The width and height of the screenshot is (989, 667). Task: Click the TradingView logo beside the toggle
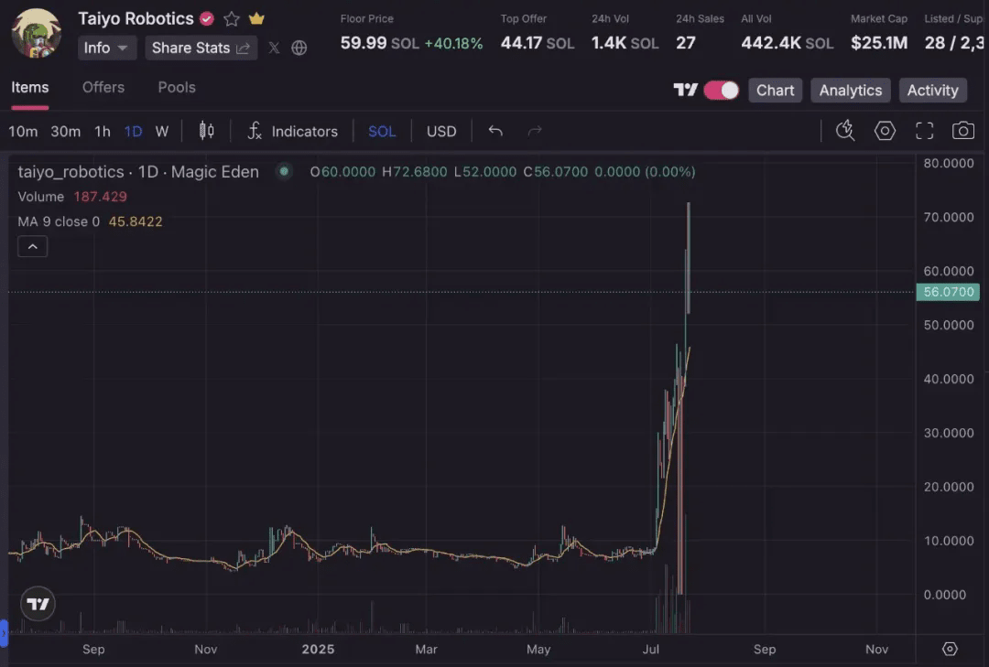tap(686, 91)
